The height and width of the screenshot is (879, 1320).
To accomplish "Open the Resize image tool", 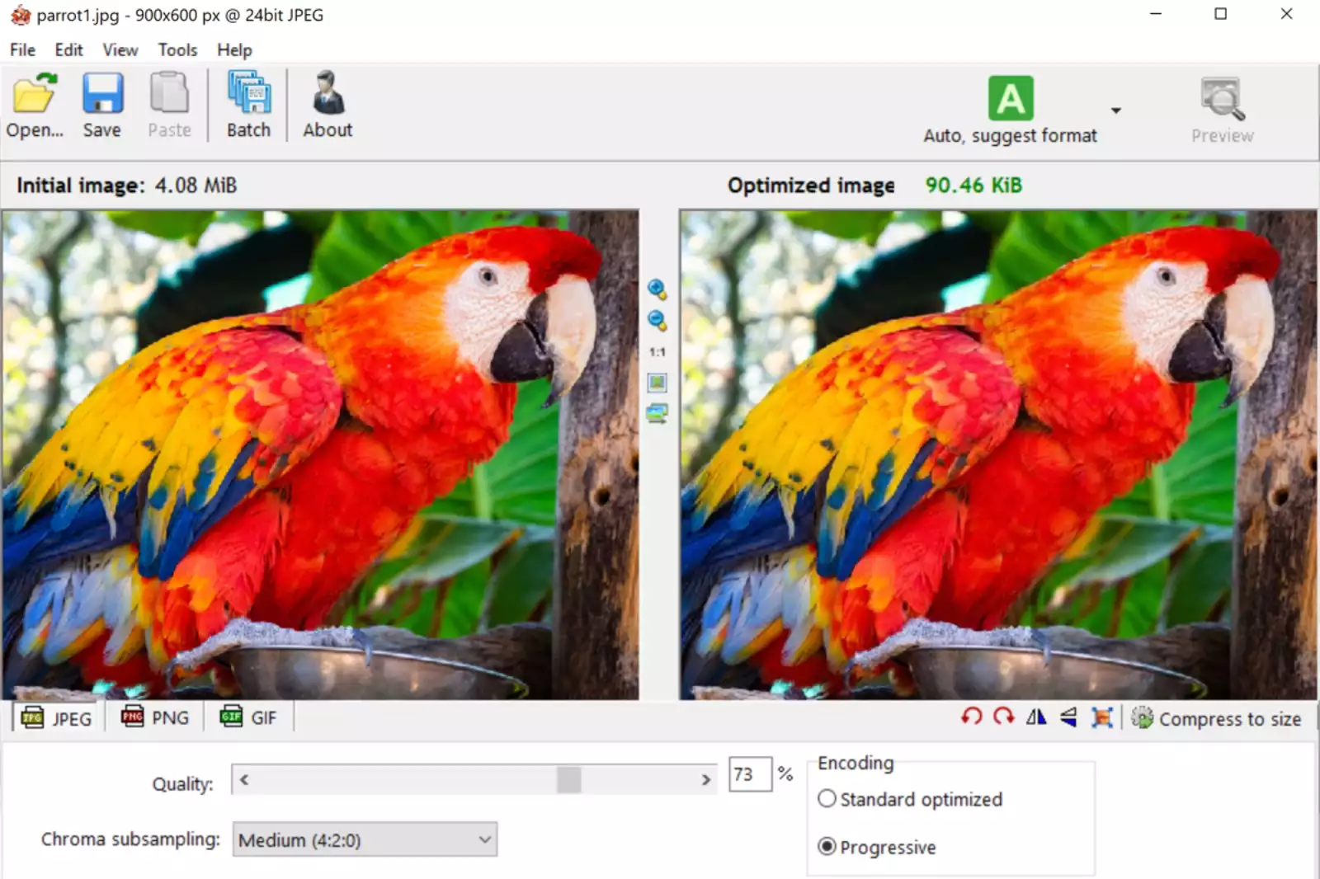I will click(1102, 717).
